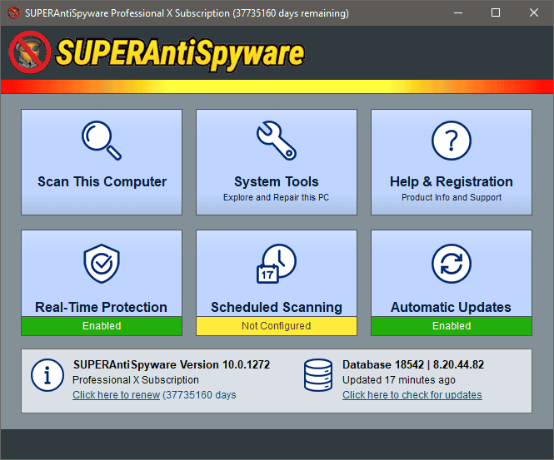Click the window title bar text
The image size is (554, 460).
pos(187,13)
